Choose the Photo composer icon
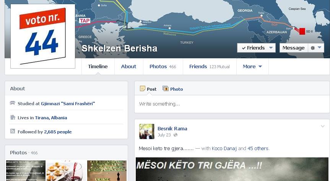Screen dimensions: 330x181 (x=166, y=89)
